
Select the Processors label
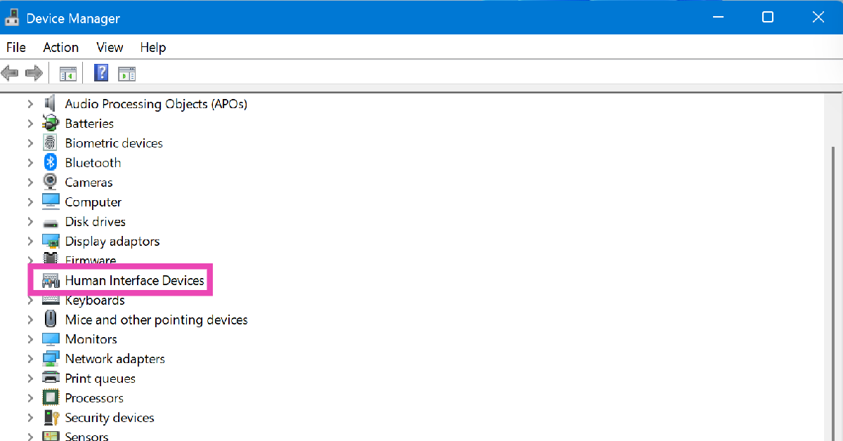coord(94,398)
